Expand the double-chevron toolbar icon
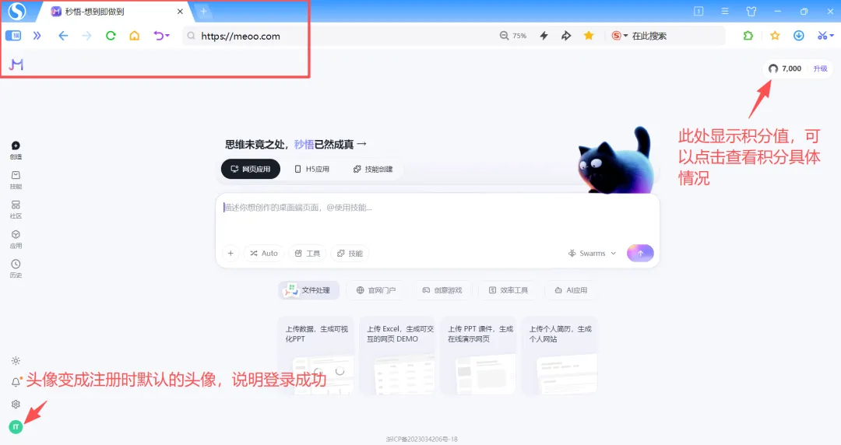This screenshot has height=445, width=841. coord(37,36)
